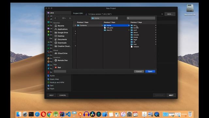Open IntelliJ IDEA from the dock

click(62, 114)
